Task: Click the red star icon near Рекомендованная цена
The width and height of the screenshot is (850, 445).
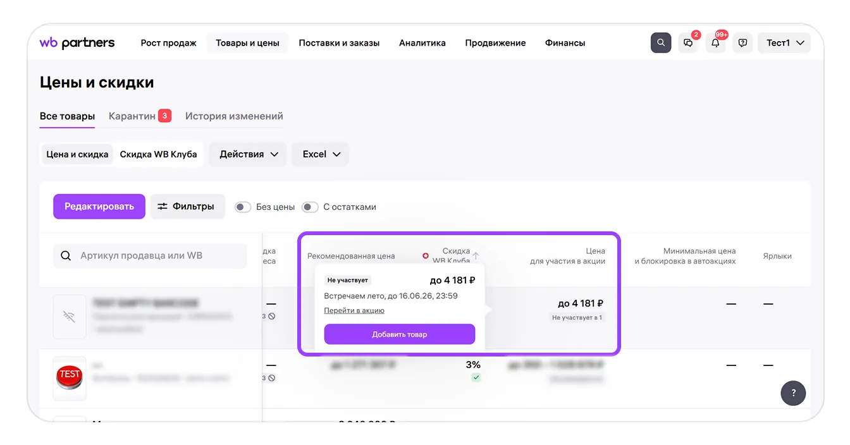Action: [x=426, y=256]
